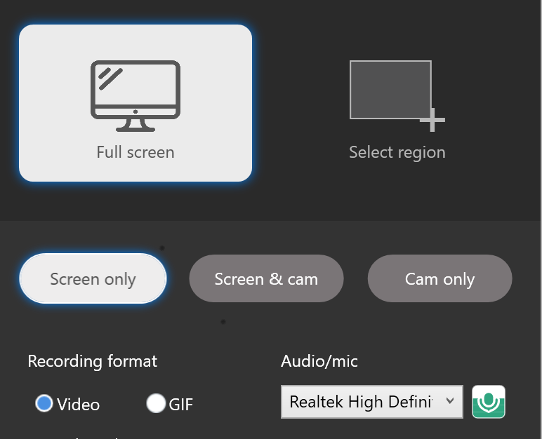542x439 pixels.
Task: Select the GIF recording format radio
Action: coord(156,404)
